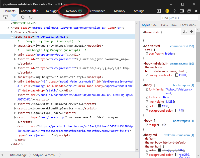Select body.no-vertical... breadcrumb
The width and height of the screenshot is (200, 158).
click(x=44, y=155)
